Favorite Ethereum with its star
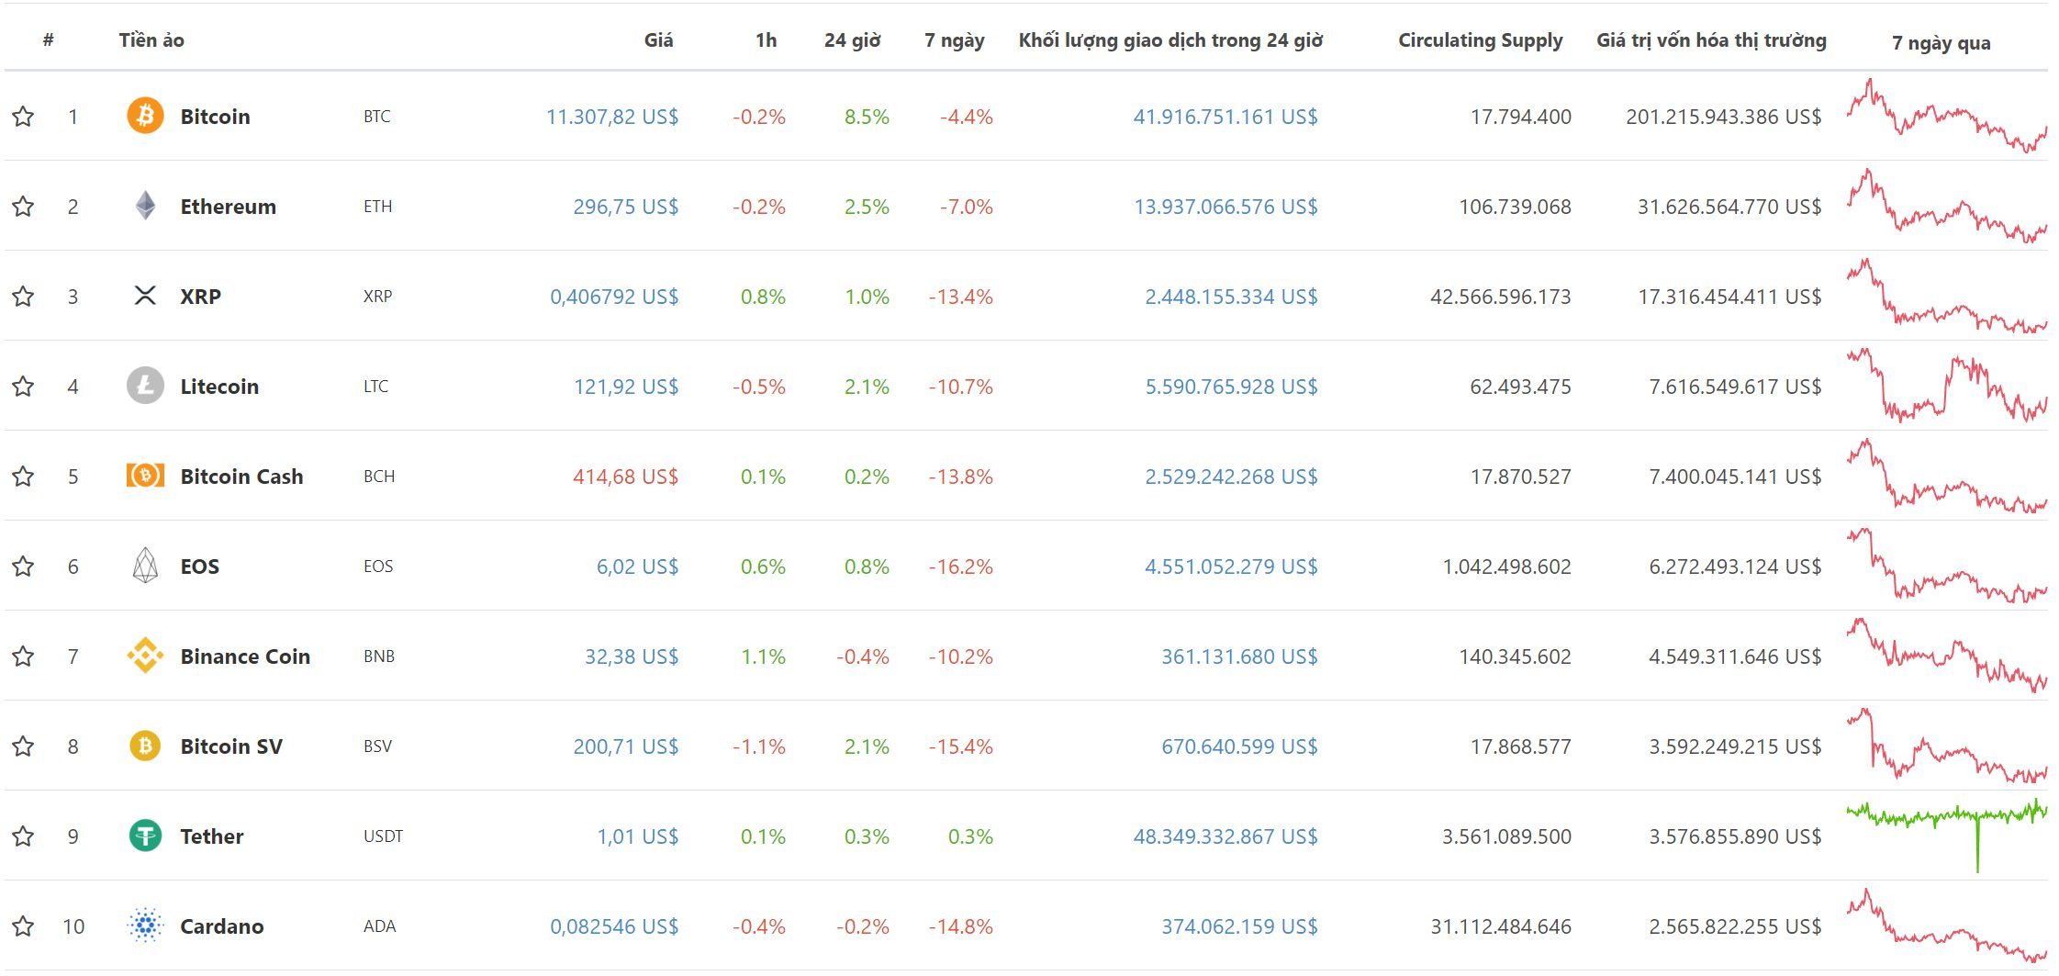This screenshot has width=2059, height=976. pos(23,206)
